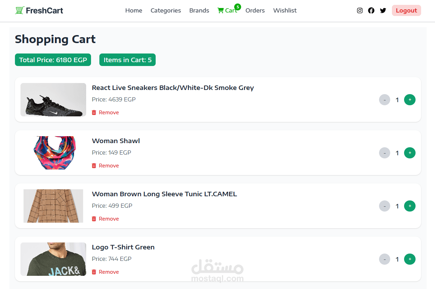Click the FreshCart logo
The image size is (435, 289).
pos(39,10)
